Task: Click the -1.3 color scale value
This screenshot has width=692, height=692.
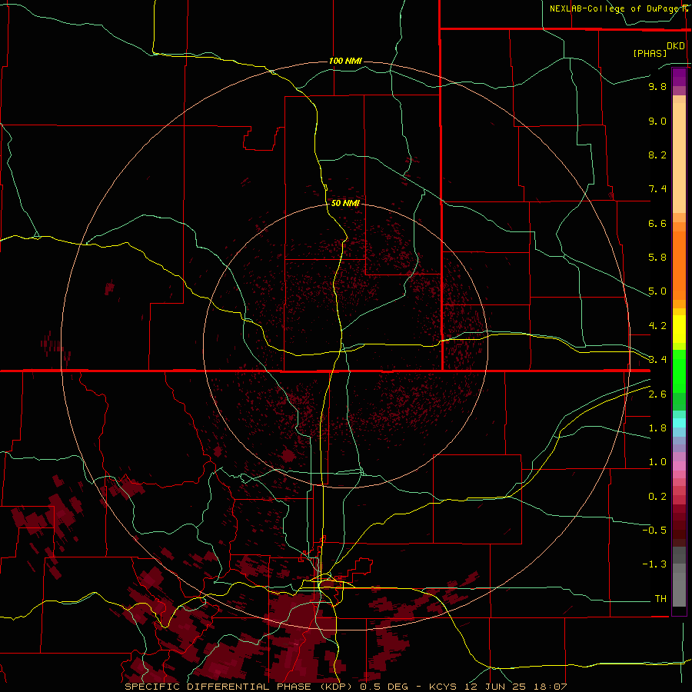Action: [654, 564]
